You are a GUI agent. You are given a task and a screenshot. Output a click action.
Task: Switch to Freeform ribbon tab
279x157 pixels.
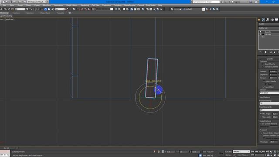click(16, 13)
